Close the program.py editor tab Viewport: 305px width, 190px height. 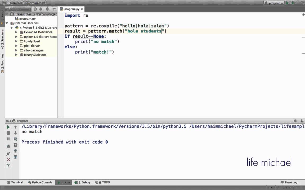click(x=82, y=9)
